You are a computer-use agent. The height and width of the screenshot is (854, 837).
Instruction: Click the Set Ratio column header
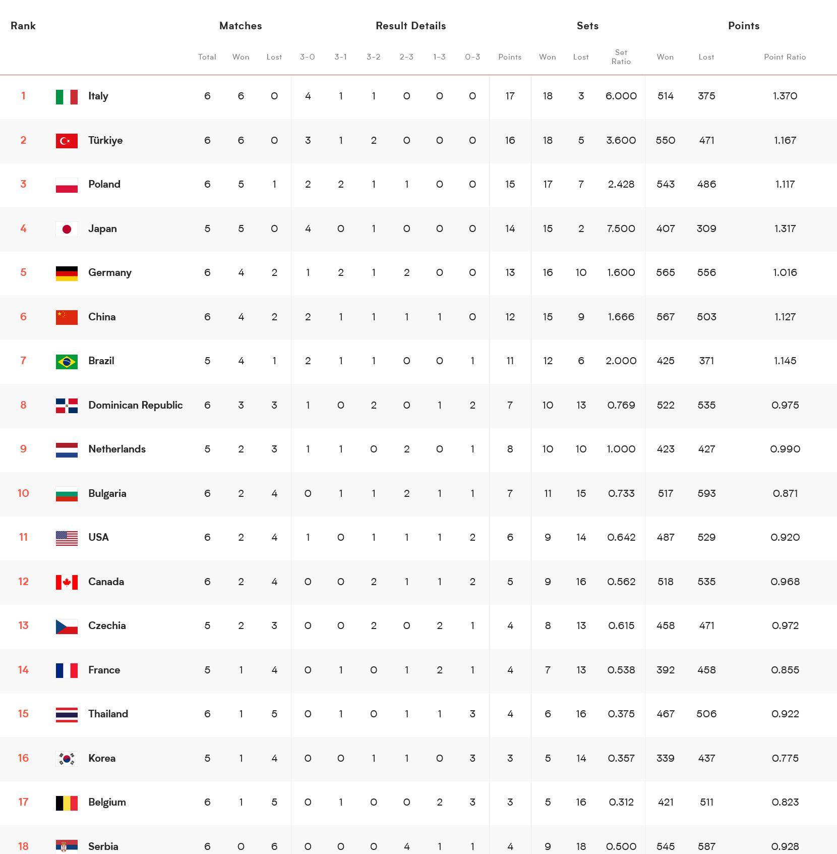tap(621, 57)
